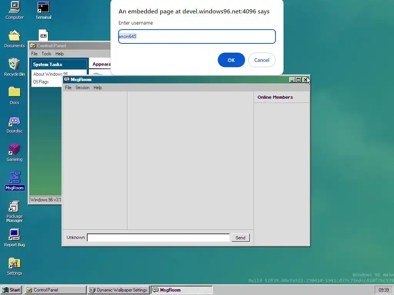
Task: Cancel the username prompt
Action: point(262,60)
